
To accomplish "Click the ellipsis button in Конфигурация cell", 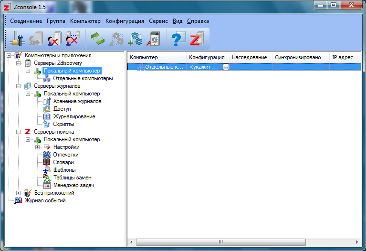I will point(226,67).
